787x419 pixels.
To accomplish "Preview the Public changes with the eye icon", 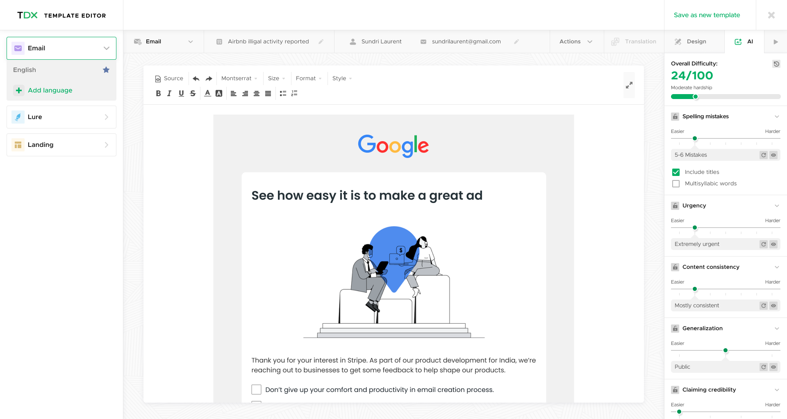I will click(773, 367).
